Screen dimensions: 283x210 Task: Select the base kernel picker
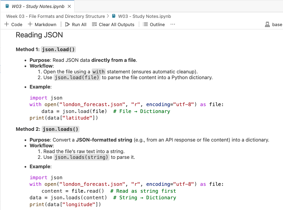(274, 24)
